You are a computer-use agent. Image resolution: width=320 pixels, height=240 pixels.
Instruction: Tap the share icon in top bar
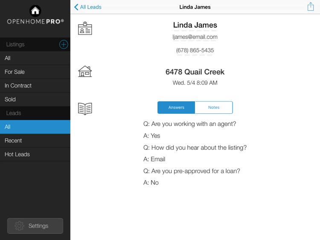coord(311,6)
